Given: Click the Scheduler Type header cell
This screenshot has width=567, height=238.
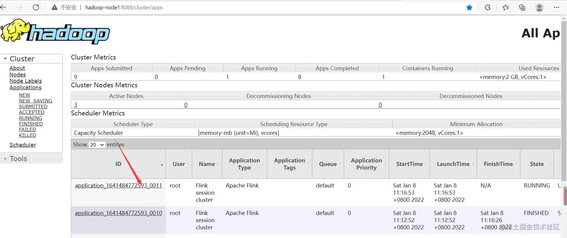Looking at the screenshot, I should point(133,124).
